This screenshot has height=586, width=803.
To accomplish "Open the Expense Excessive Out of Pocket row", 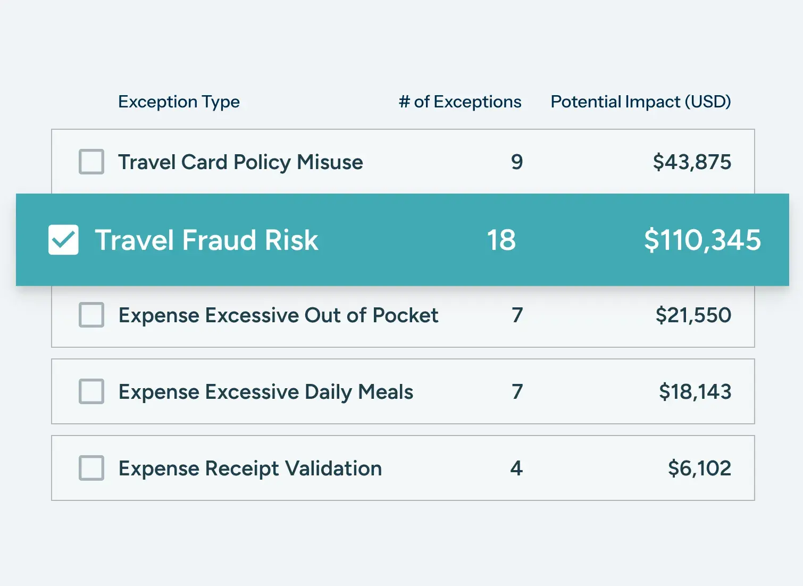I will click(372, 315).
